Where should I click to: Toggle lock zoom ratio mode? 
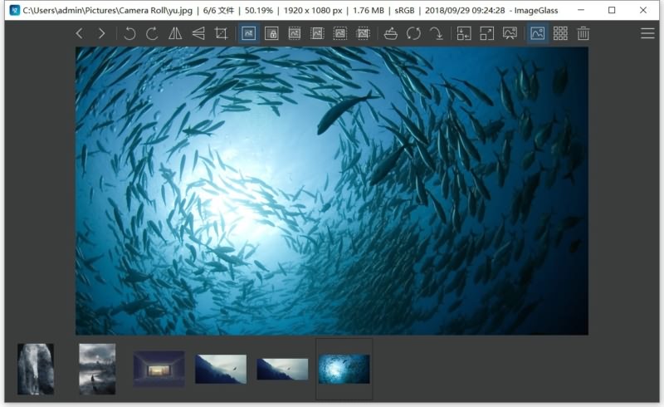click(271, 33)
